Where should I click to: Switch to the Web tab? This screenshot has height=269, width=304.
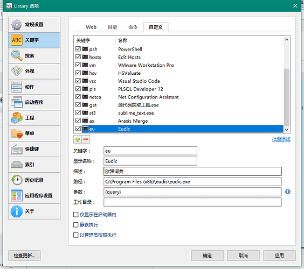(91, 27)
